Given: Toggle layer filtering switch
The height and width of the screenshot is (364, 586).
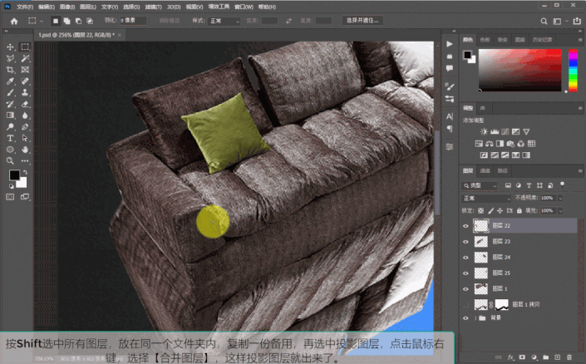Looking at the screenshot, I should 562,184.
